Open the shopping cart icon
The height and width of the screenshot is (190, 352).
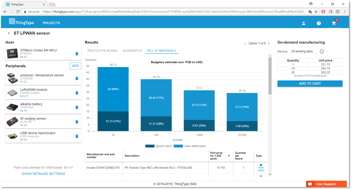point(334,23)
